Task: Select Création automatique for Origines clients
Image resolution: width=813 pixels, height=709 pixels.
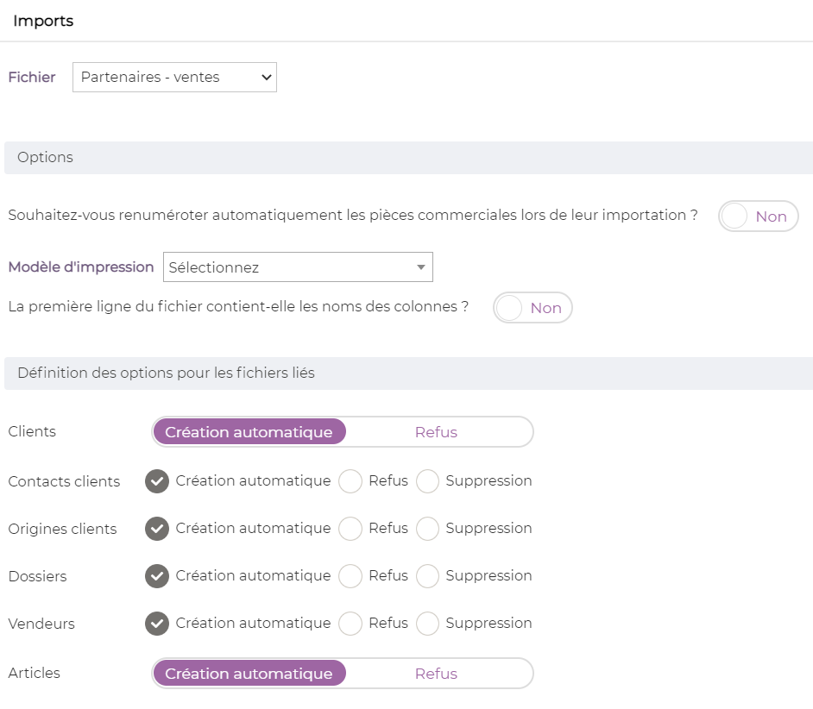Action: point(157,529)
